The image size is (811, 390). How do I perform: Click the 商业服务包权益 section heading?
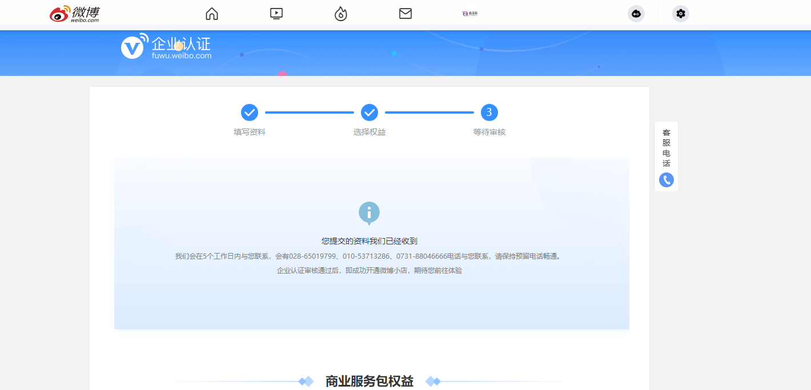click(x=370, y=381)
